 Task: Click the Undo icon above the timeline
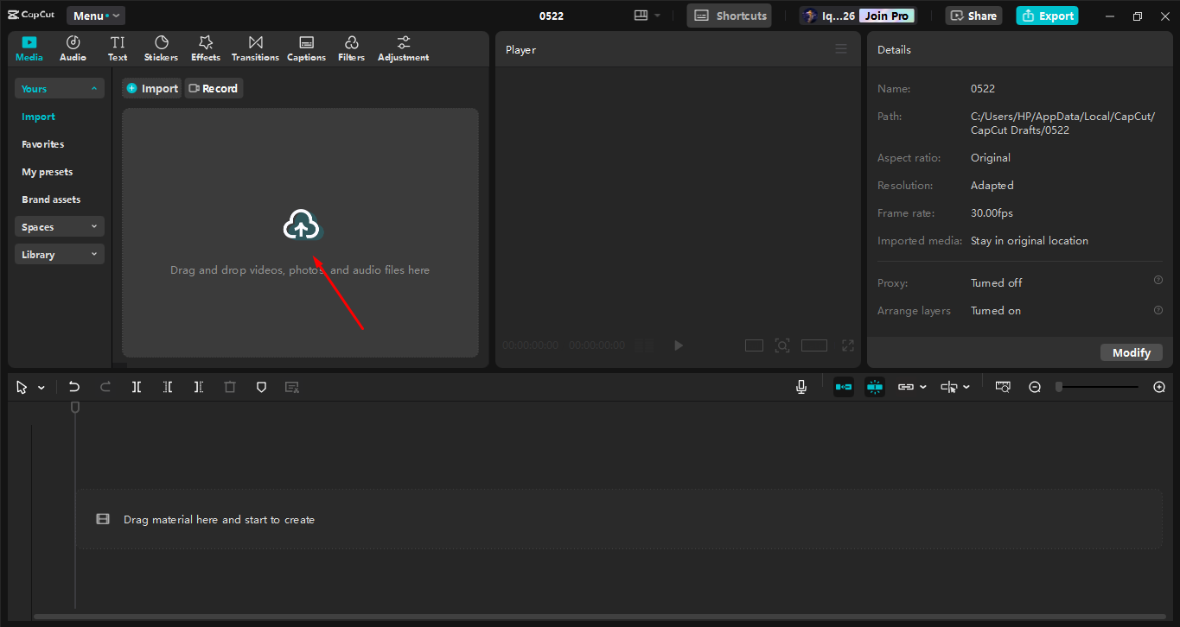(x=73, y=386)
